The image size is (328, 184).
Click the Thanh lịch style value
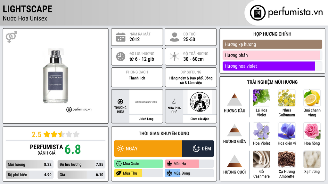[137, 78]
